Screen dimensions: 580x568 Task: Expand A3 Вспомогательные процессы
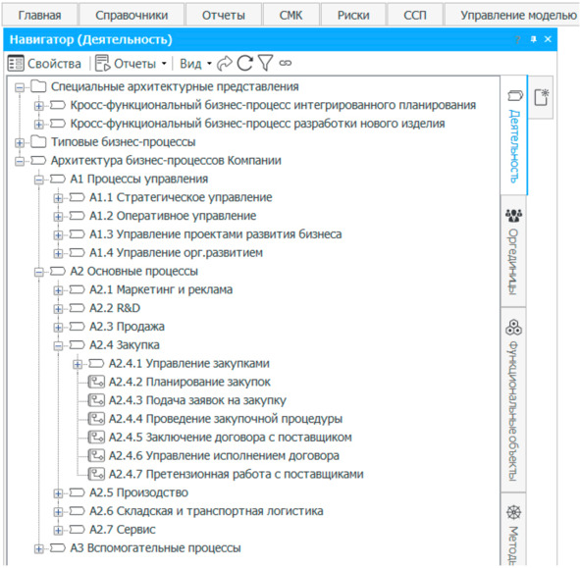(x=39, y=548)
